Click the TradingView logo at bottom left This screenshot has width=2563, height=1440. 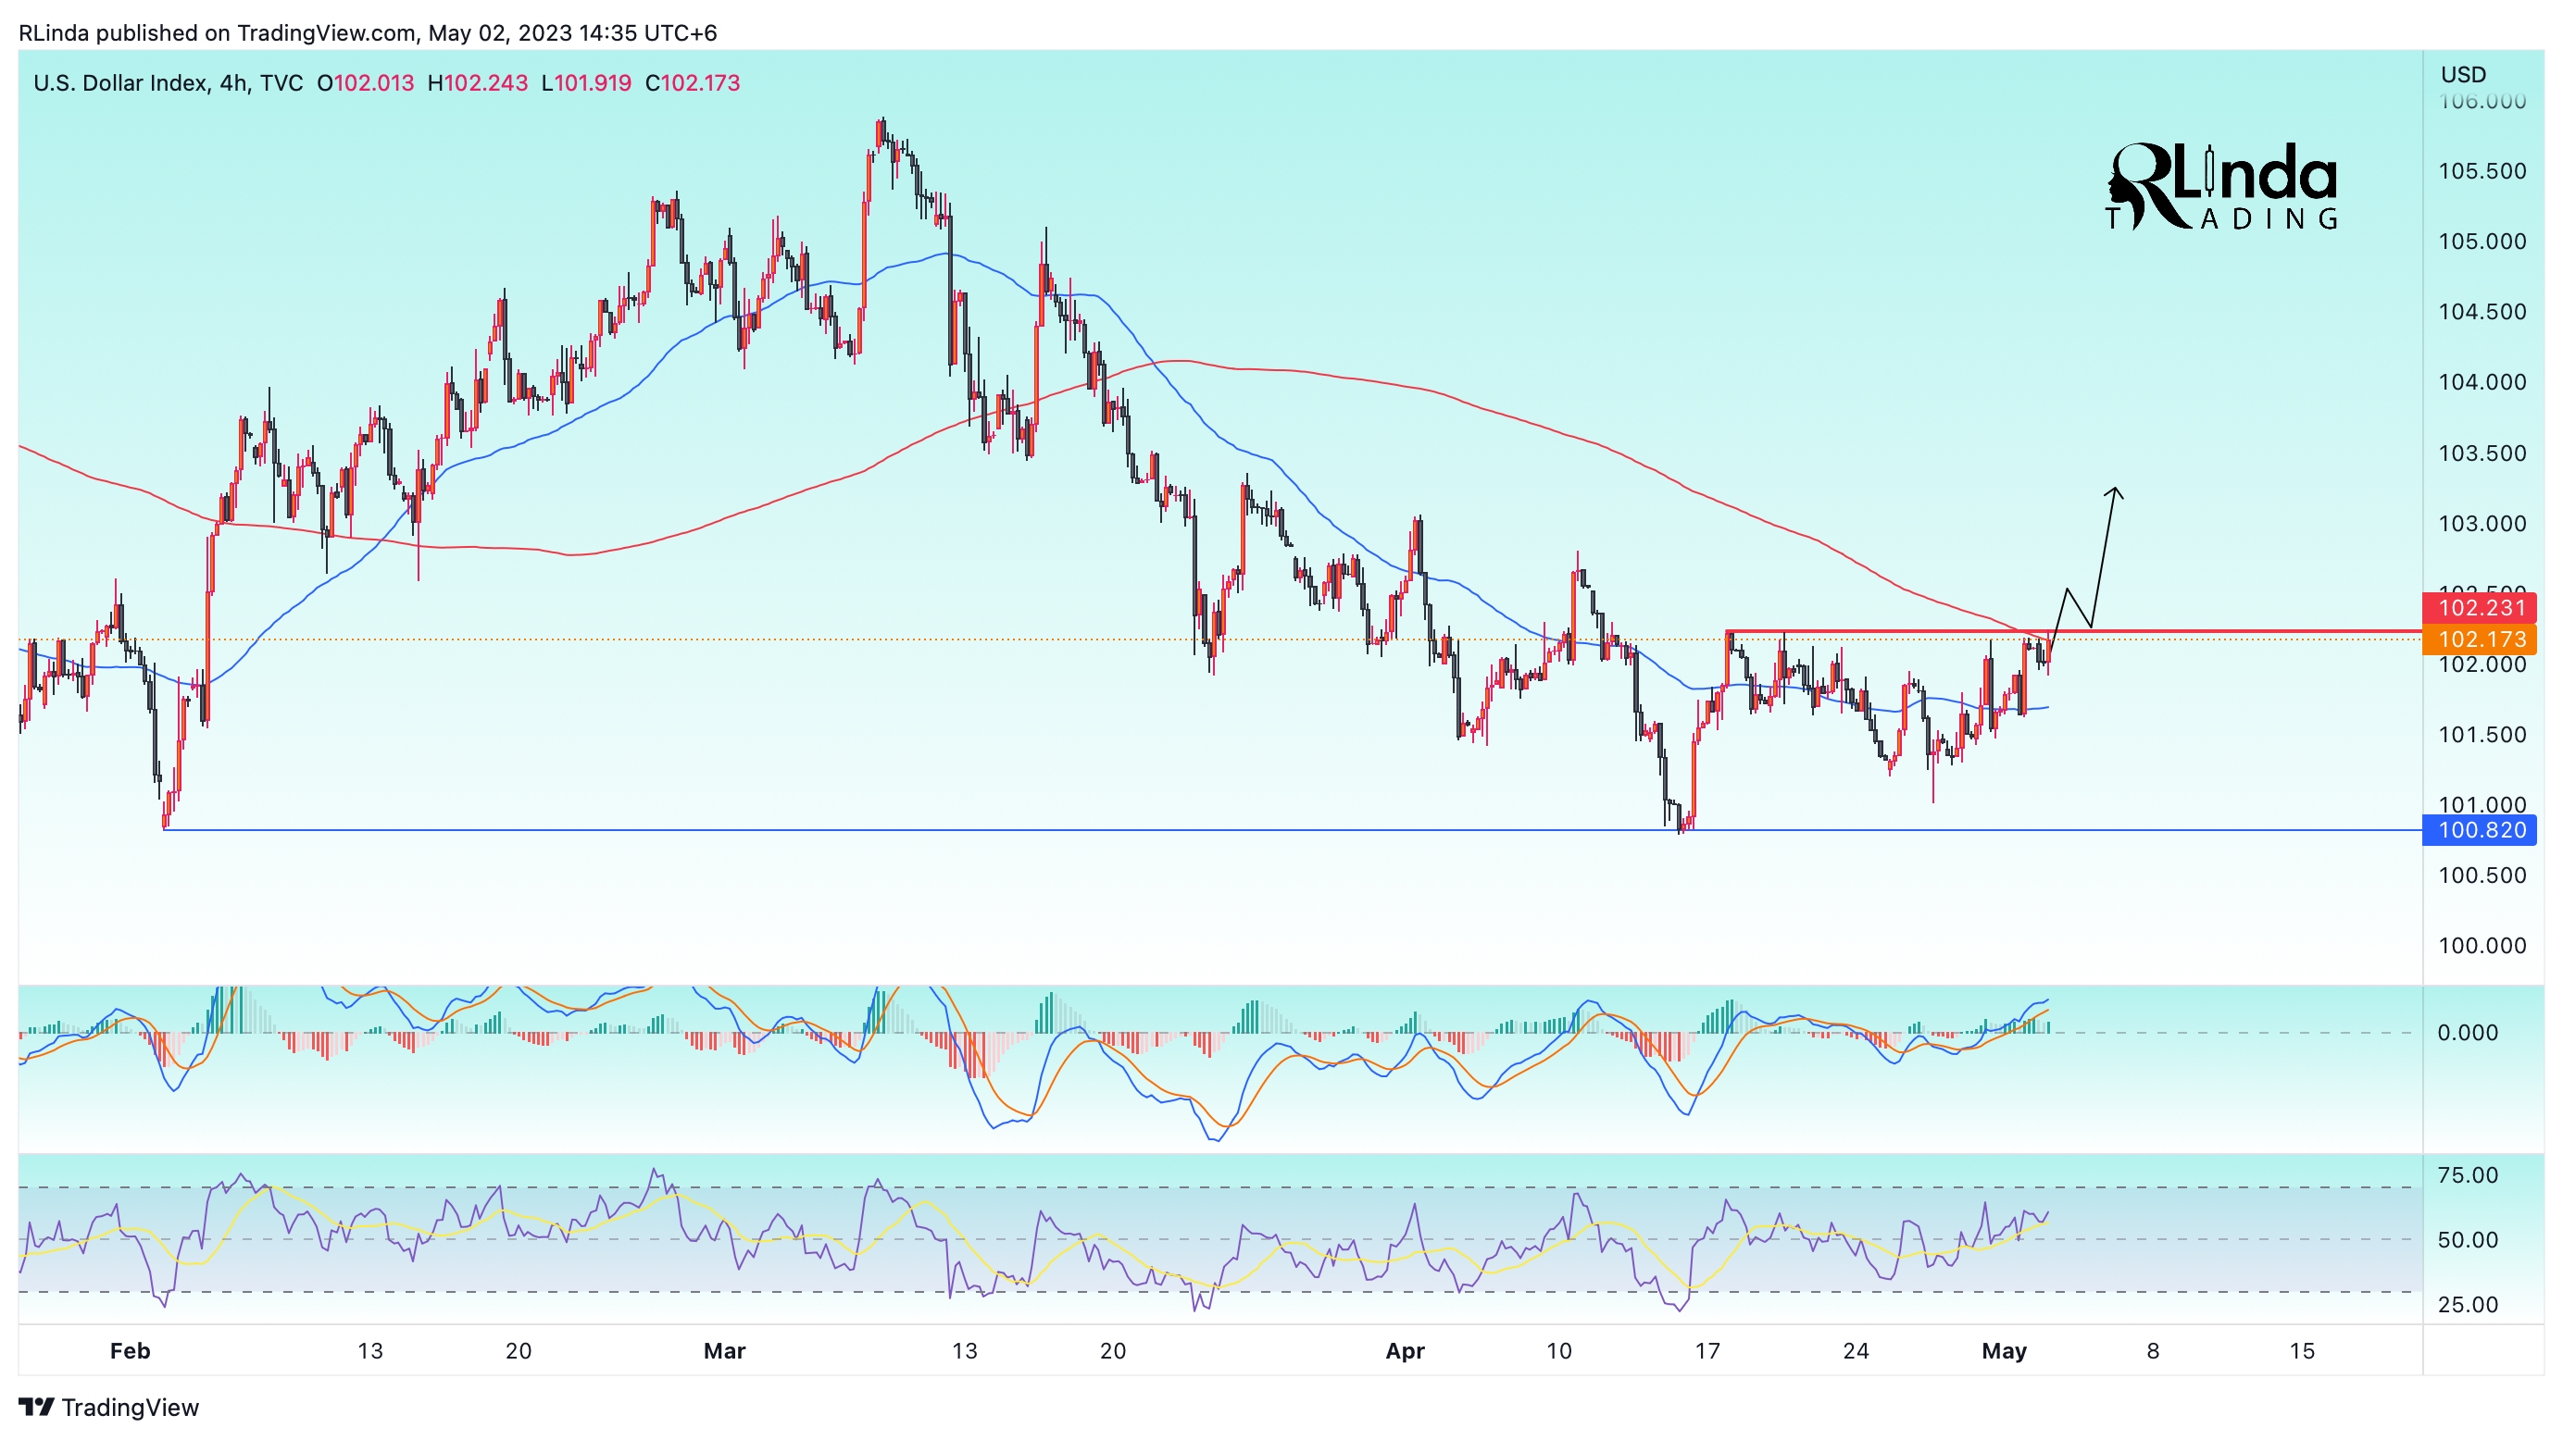(109, 1408)
